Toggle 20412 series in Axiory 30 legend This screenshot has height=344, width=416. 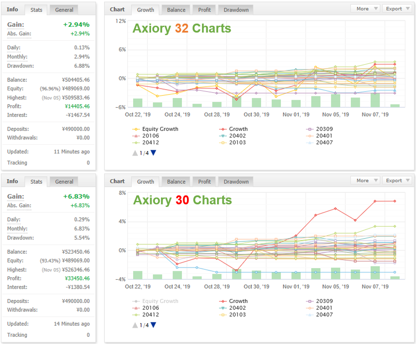click(146, 315)
